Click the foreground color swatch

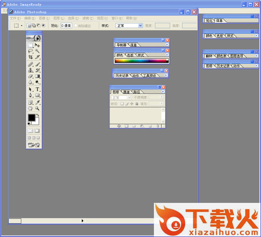(x=32, y=118)
